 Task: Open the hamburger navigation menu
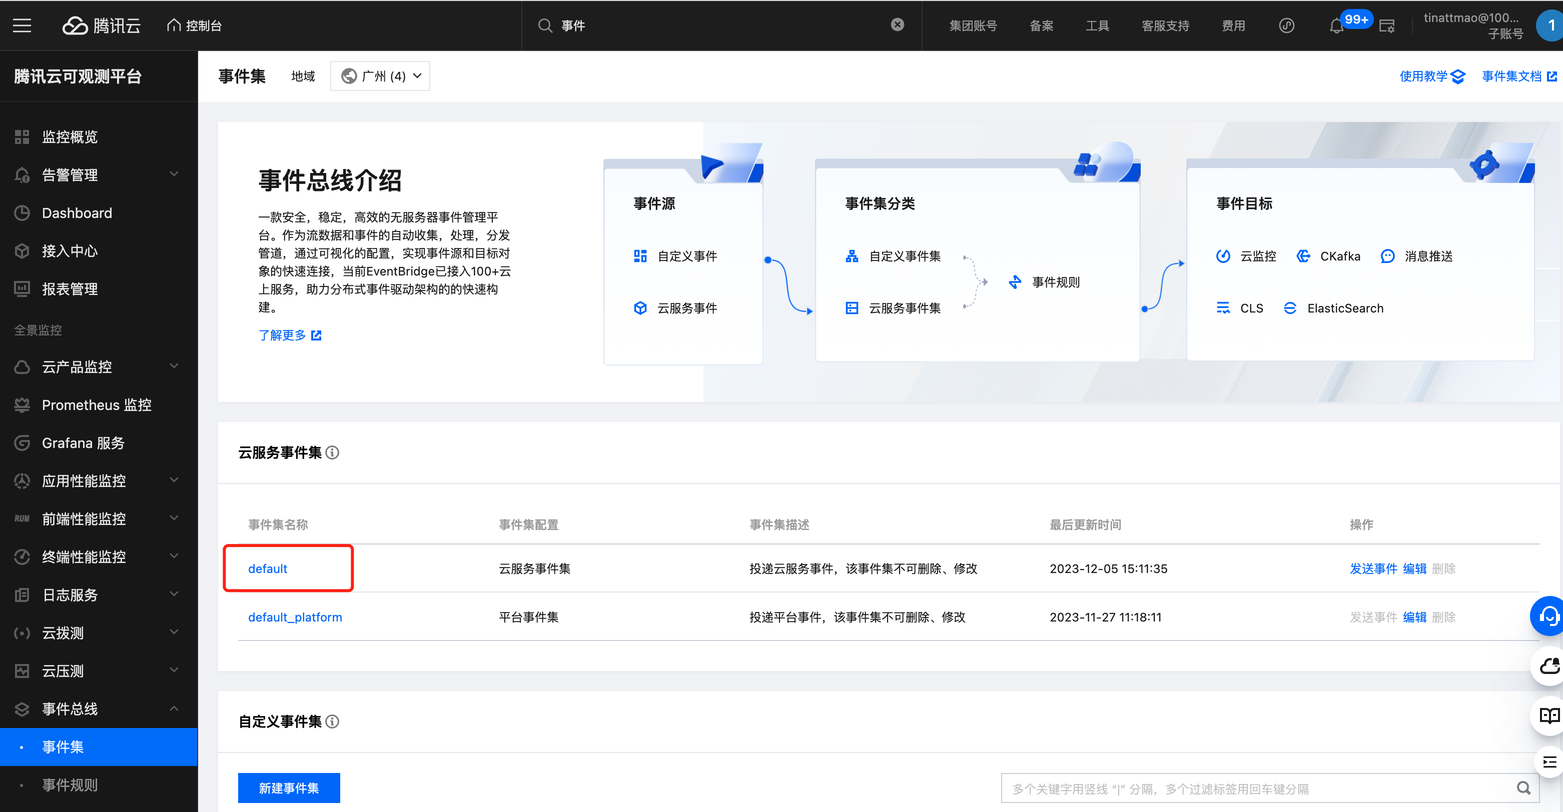tap(22, 25)
